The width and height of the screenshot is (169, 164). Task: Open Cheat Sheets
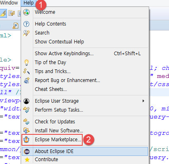[85, 89]
